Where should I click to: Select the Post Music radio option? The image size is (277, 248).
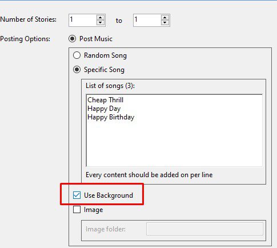pos(73,39)
